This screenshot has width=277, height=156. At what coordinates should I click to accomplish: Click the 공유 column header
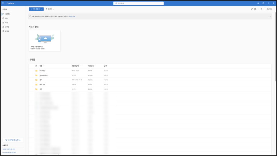pos(105,66)
